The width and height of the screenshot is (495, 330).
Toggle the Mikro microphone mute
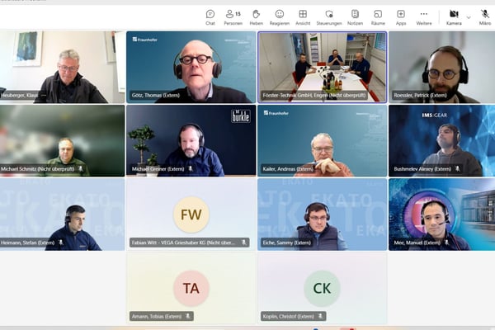(x=484, y=16)
